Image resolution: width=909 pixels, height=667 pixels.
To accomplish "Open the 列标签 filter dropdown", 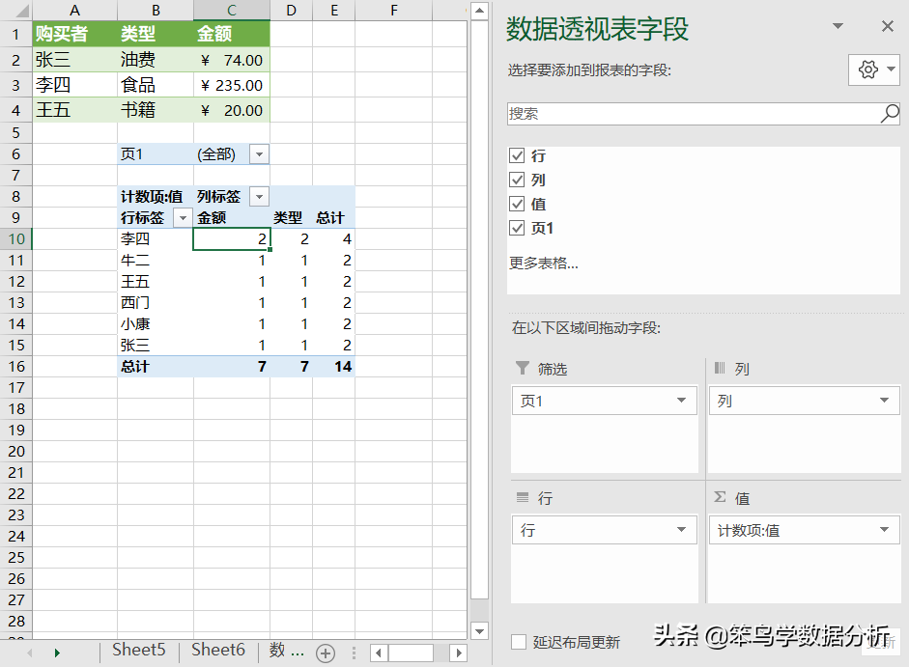I will (x=259, y=197).
